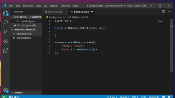The width and height of the screenshot is (175, 98).
Task: Click the 1 UNSAVED badge
Action: pyautogui.click(x=36, y=17)
